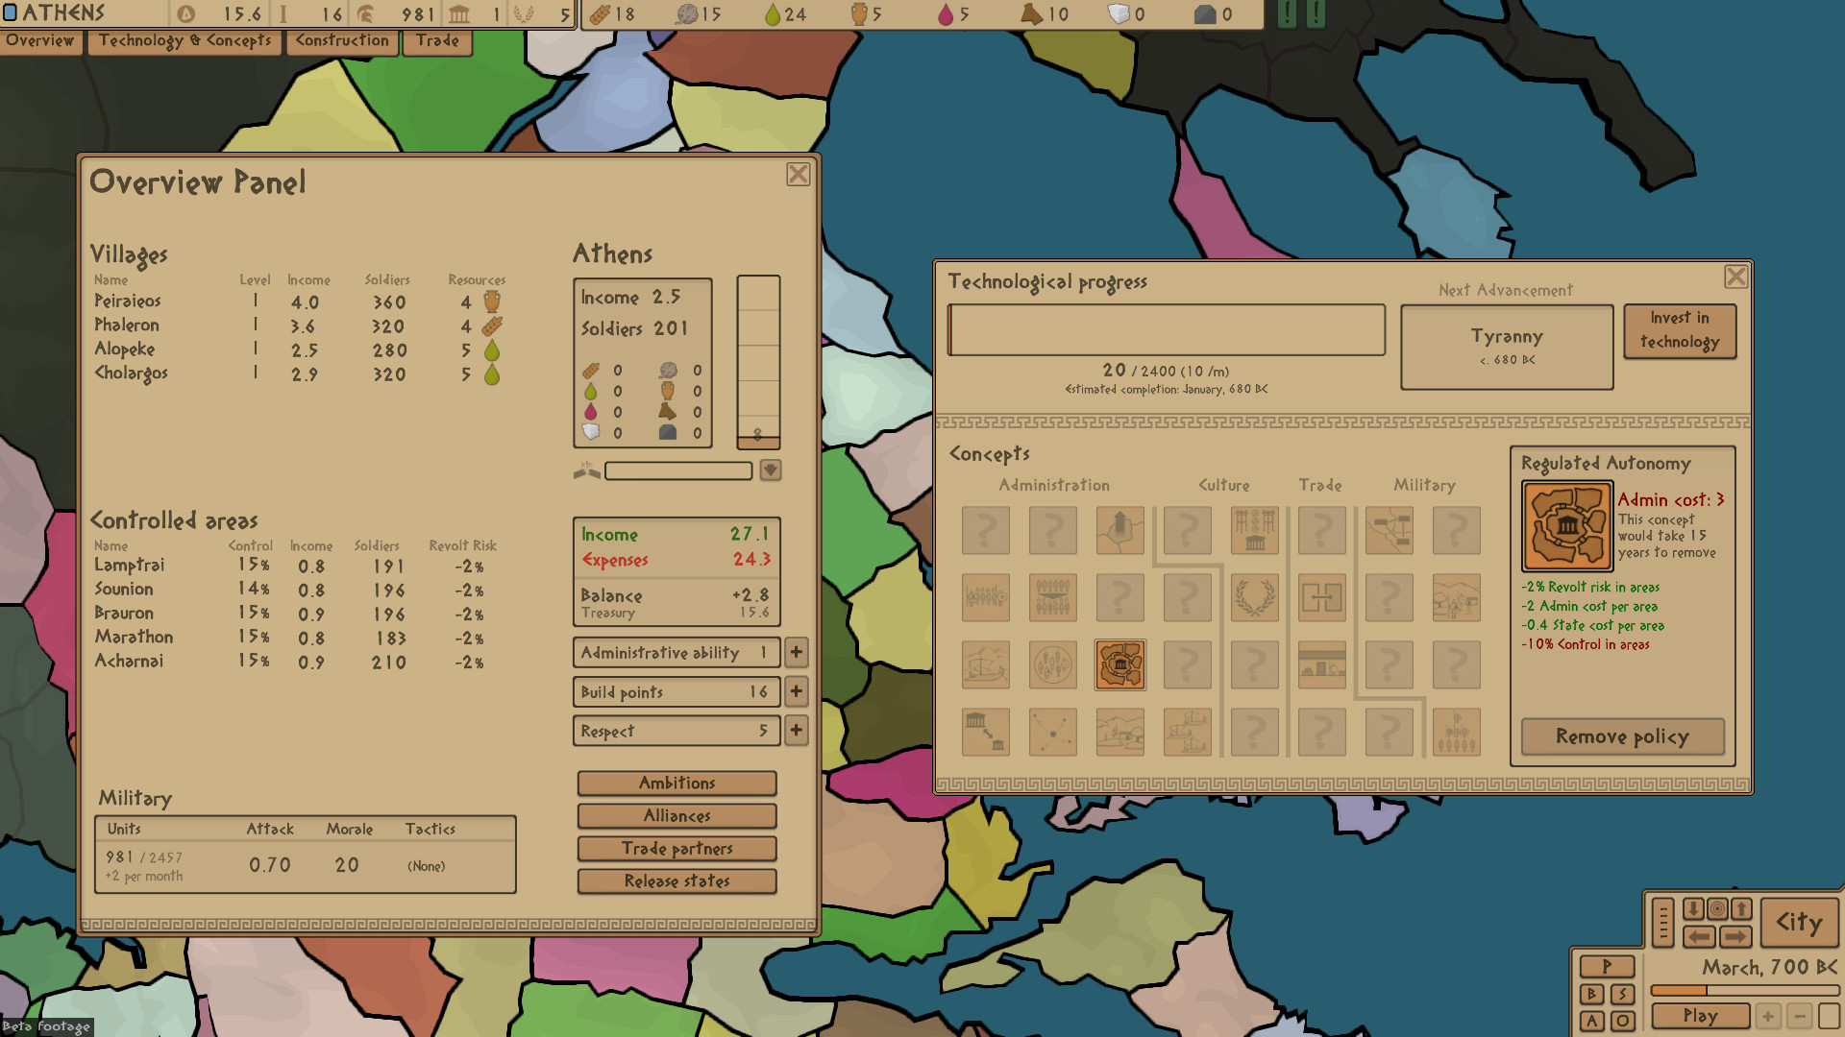Viewport: 1845px width, 1037px height.
Task: Click the center-on-target camera icon
Action: coord(1717,908)
